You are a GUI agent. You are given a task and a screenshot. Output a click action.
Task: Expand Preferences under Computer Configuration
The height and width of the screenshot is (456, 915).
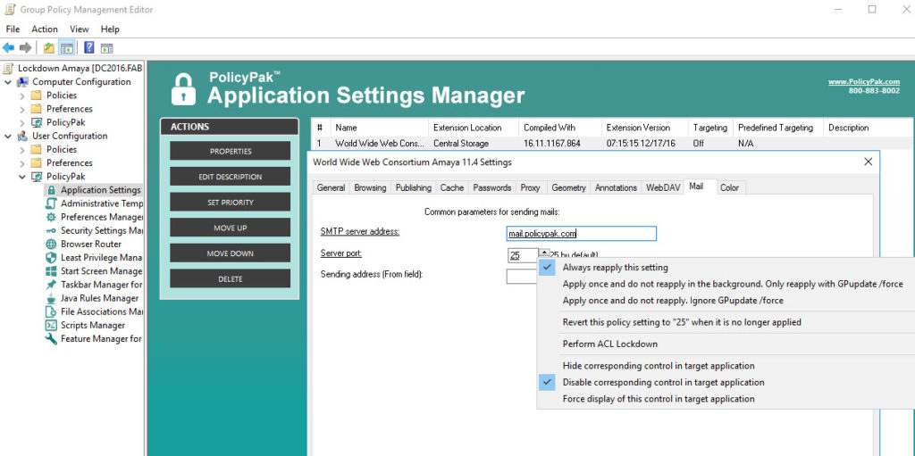22,109
